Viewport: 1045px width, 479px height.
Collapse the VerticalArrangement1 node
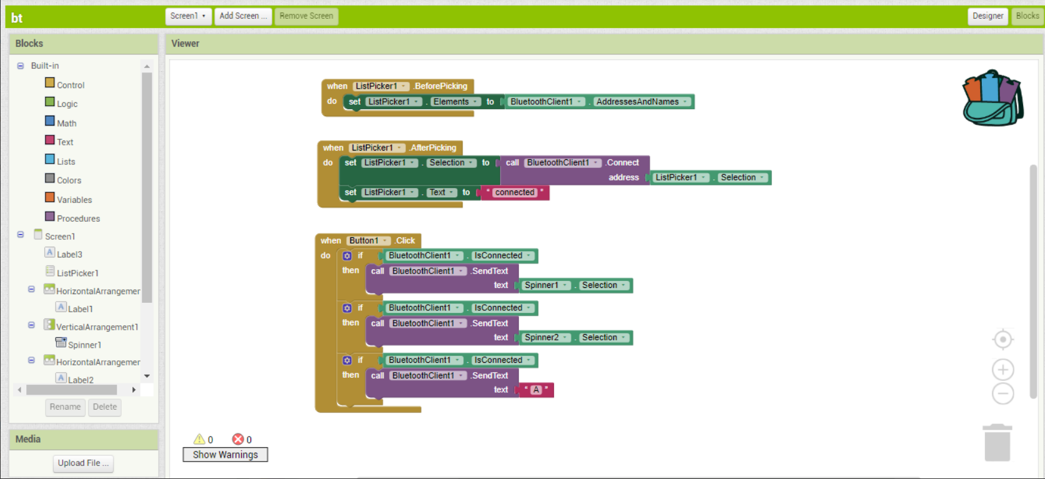31,325
